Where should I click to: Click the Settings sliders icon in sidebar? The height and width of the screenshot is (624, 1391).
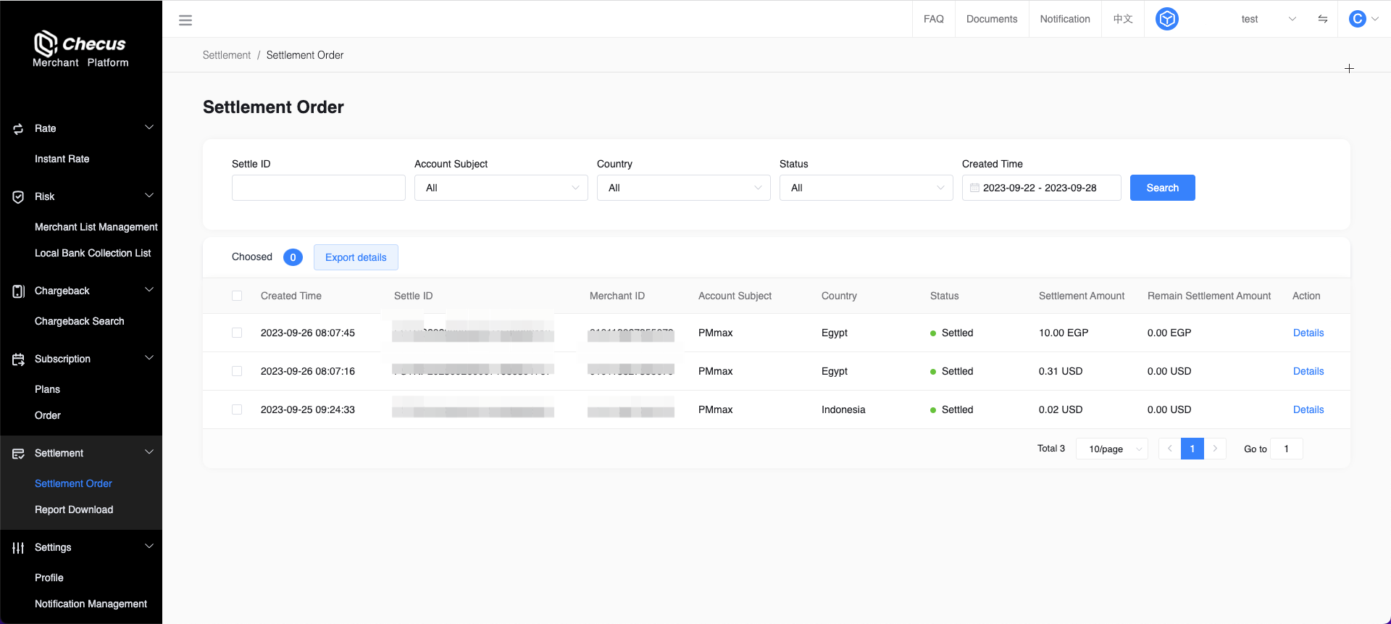[x=18, y=548]
